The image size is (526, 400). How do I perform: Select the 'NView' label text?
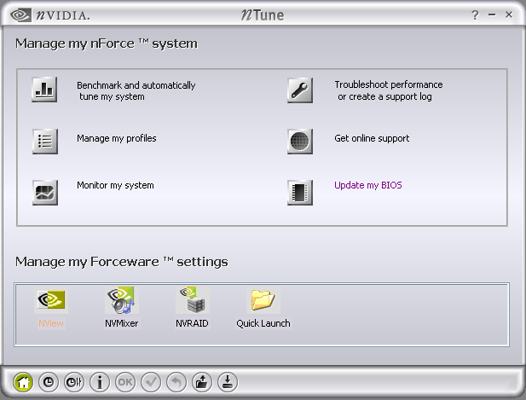click(51, 323)
